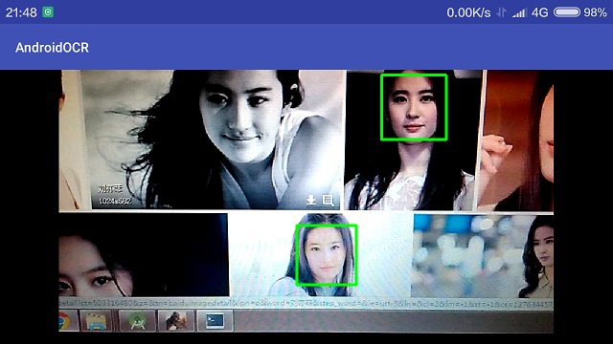Tap the lower green face detection box
The height and width of the screenshot is (344, 613).
[x=327, y=255]
